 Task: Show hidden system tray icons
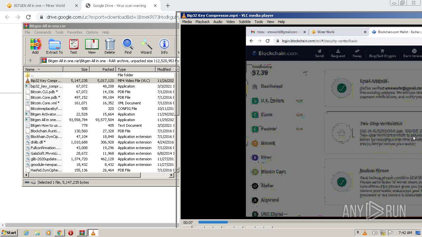358,233
